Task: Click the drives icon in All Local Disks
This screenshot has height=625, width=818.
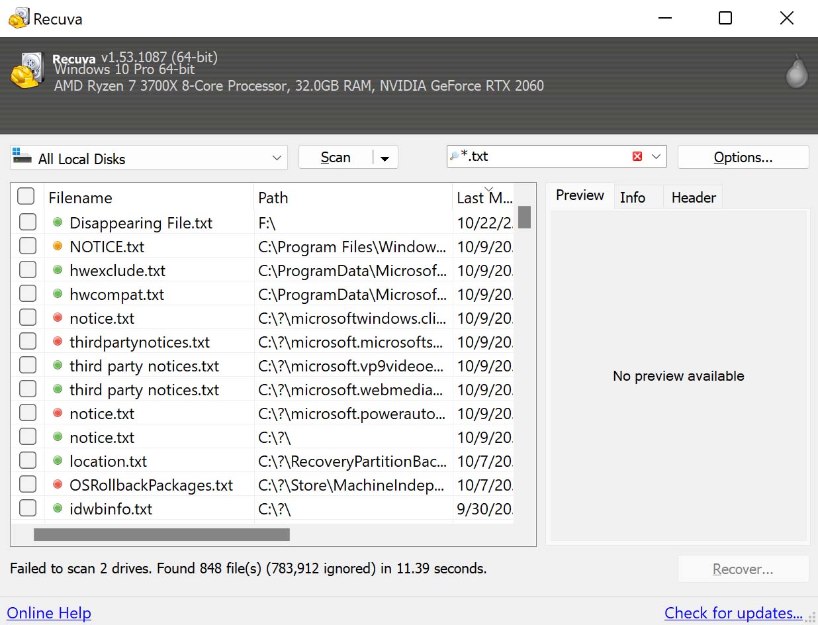Action: pos(22,156)
